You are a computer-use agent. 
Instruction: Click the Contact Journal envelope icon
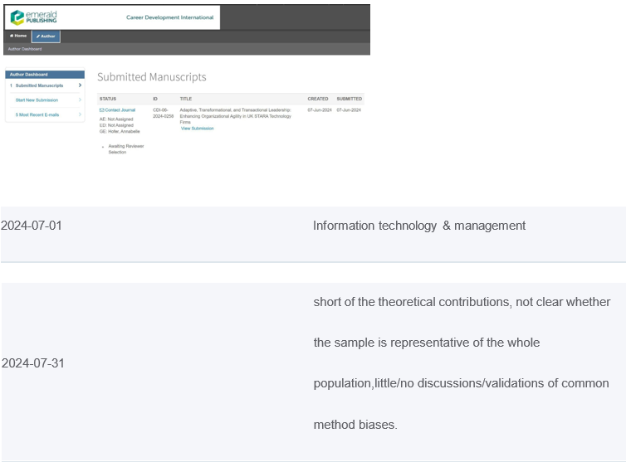tap(101, 110)
